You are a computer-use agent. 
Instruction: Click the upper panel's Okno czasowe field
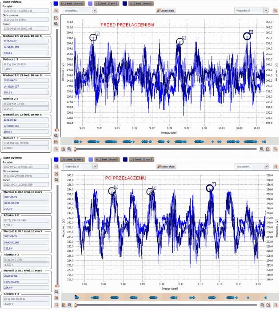tap(26, 20)
